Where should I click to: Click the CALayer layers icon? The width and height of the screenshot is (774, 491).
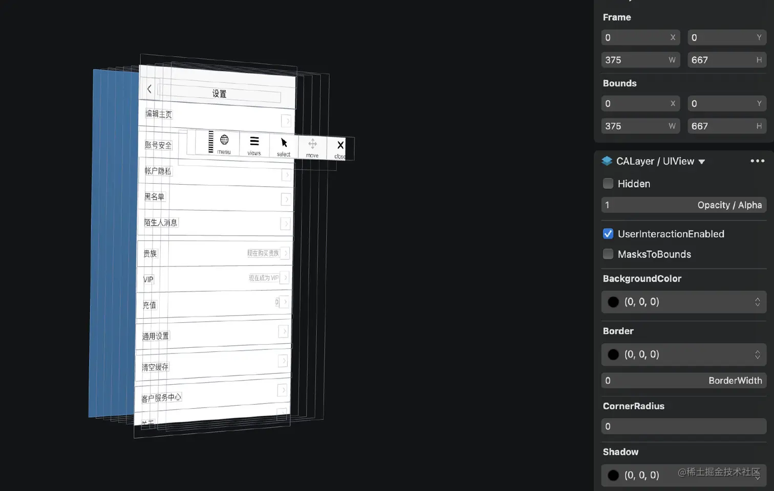click(x=607, y=161)
